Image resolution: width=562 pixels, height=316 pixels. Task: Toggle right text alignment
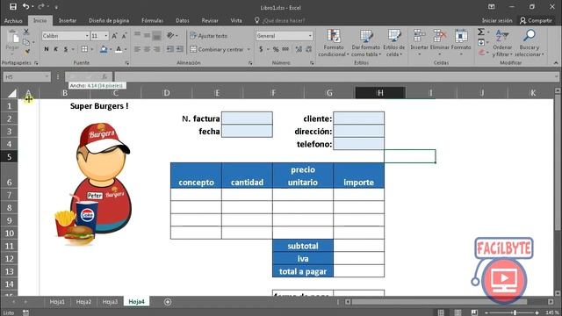pyautogui.click(x=156, y=49)
